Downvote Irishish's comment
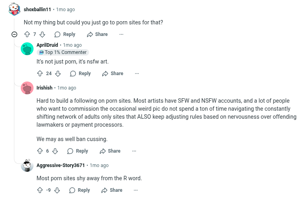This screenshot has height=203, width=305. [x=55, y=151]
